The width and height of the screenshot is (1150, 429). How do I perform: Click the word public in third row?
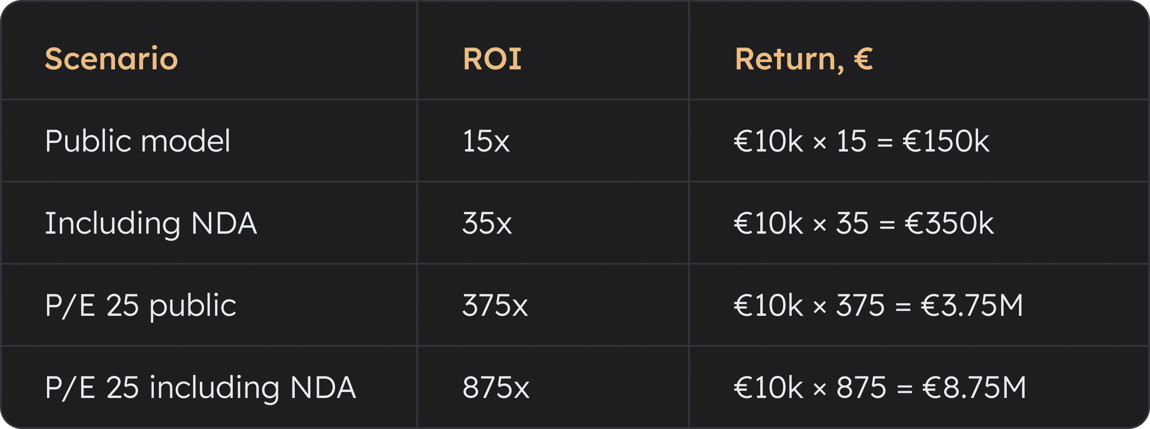(x=193, y=305)
